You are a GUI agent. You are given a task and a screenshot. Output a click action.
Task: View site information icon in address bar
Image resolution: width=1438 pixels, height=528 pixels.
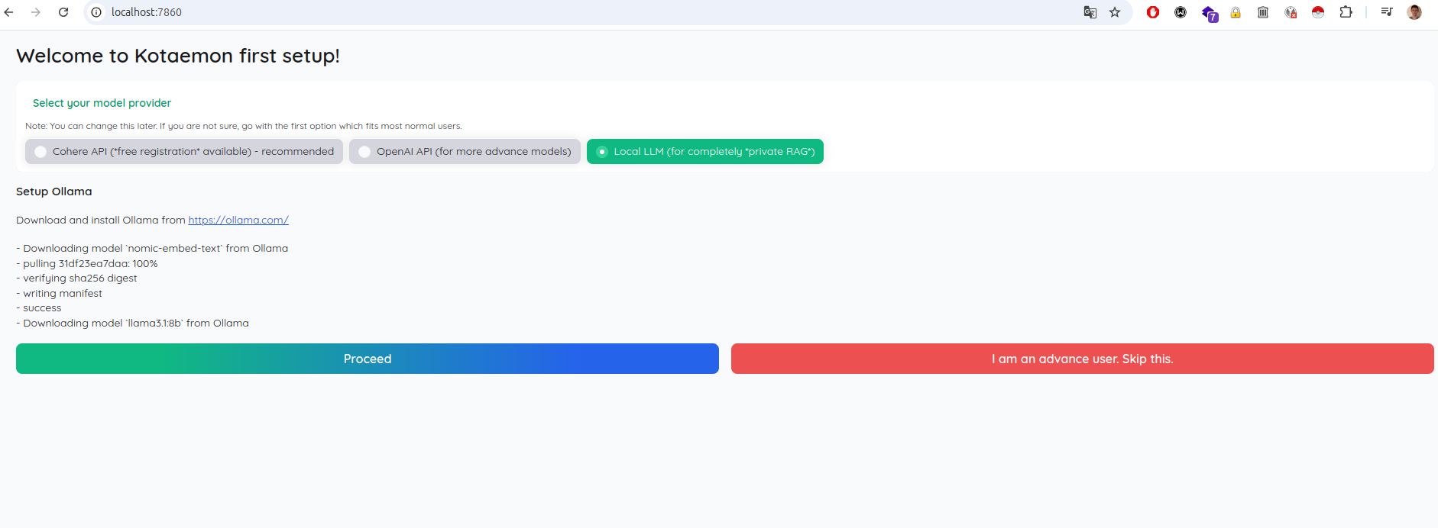[96, 12]
